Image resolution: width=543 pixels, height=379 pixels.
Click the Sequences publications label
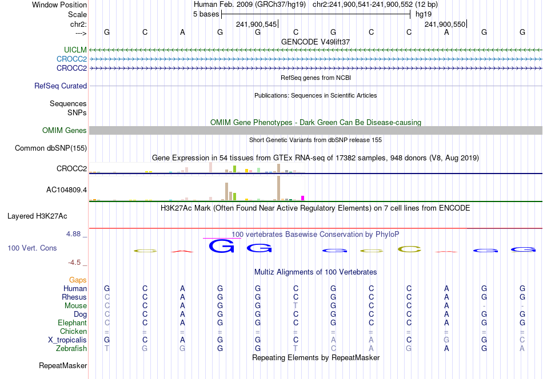point(68,103)
